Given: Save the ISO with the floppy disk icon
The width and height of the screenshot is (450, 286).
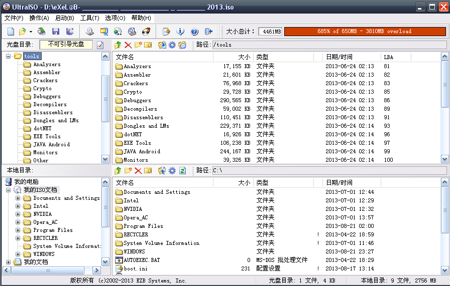Looking at the screenshot, I should 56,32.
